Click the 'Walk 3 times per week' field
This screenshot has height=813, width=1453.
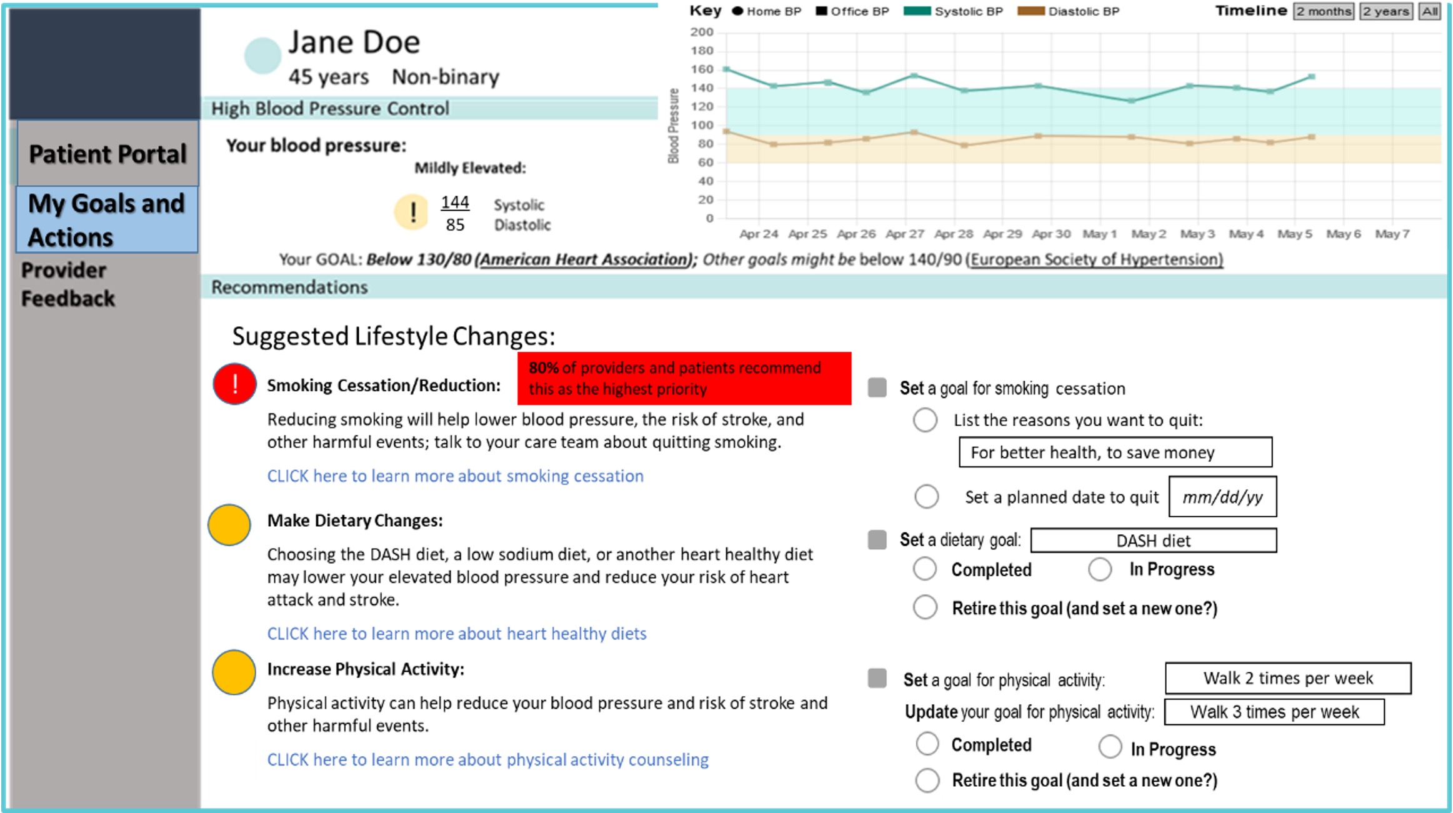tap(1274, 712)
